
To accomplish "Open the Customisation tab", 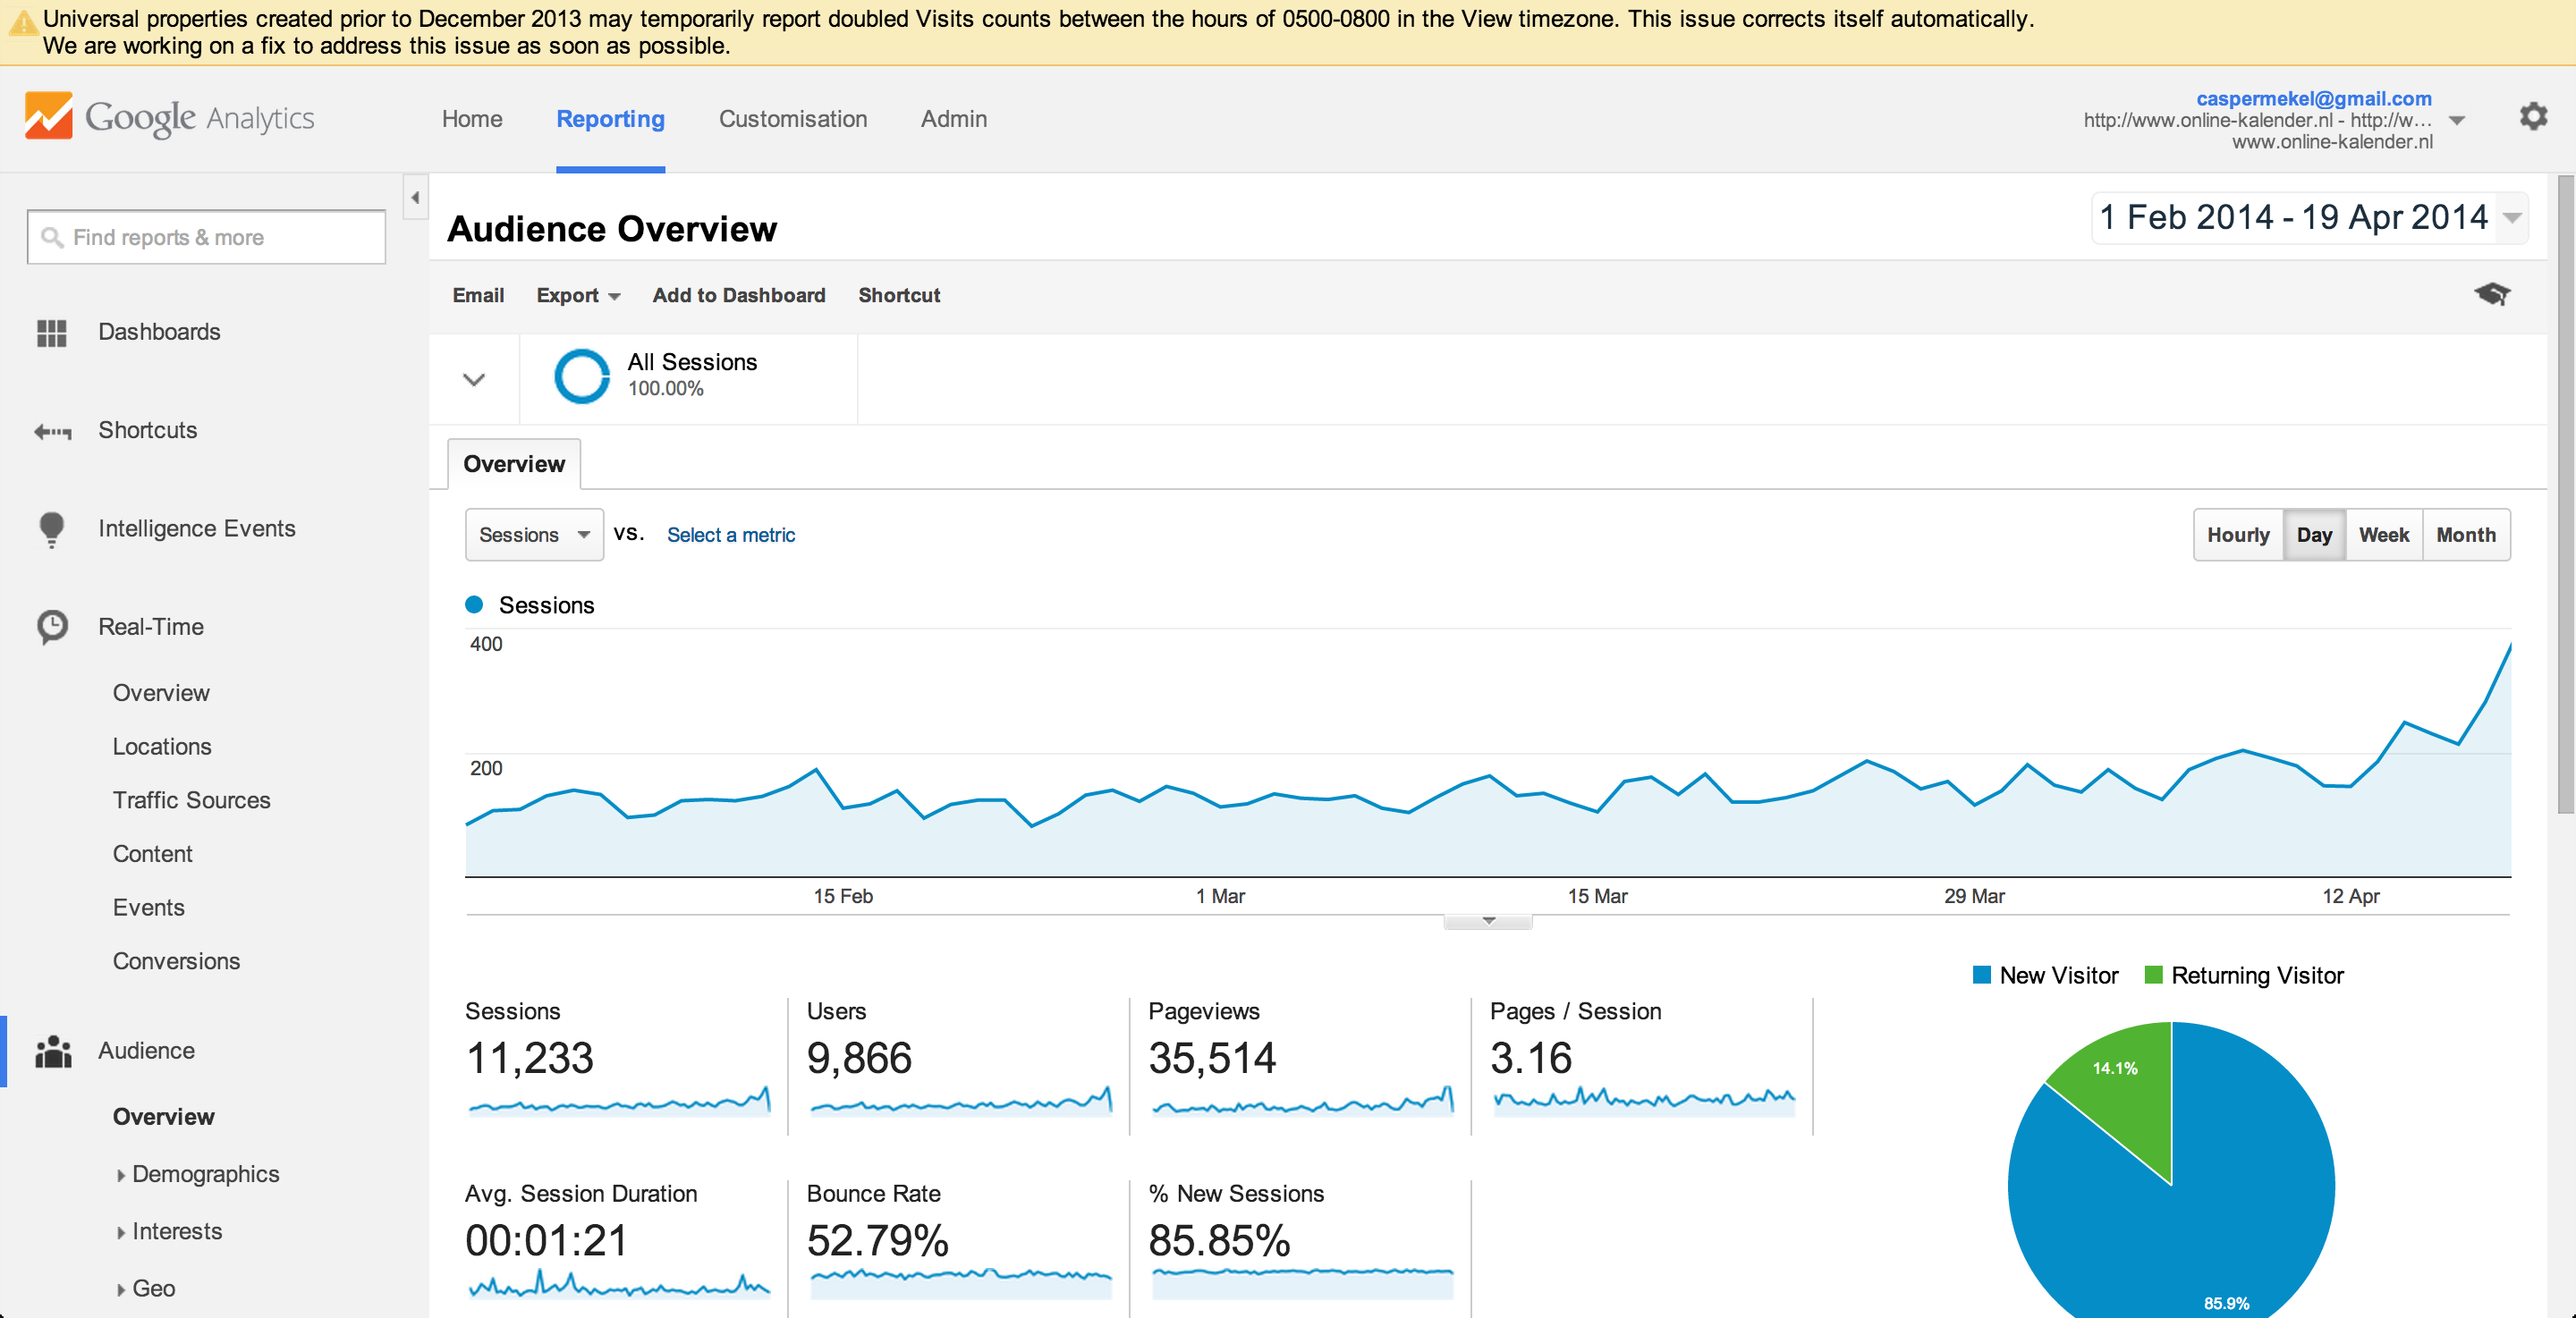I will coord(793,119).
